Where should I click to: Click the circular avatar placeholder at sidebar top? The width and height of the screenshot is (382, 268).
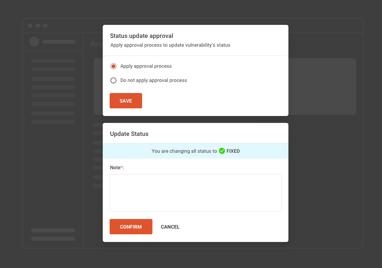[34, 42]
